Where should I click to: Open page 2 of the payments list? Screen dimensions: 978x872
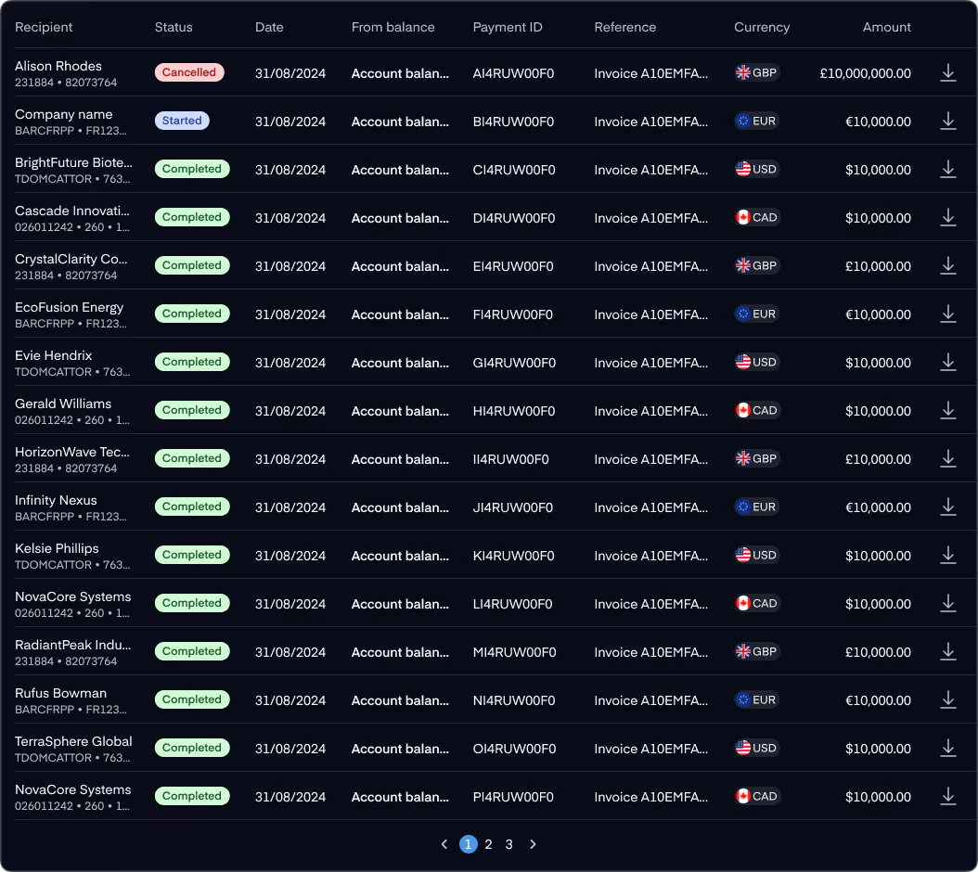(488, 844)
